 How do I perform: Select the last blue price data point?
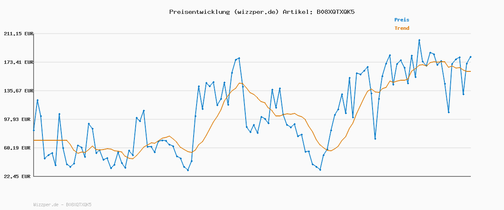pyautogui.click(x=470, y=57)
